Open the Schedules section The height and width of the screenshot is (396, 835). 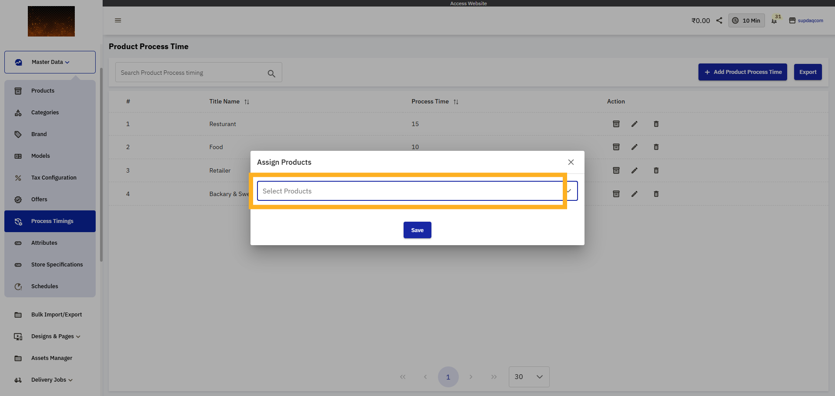[44, 286]
